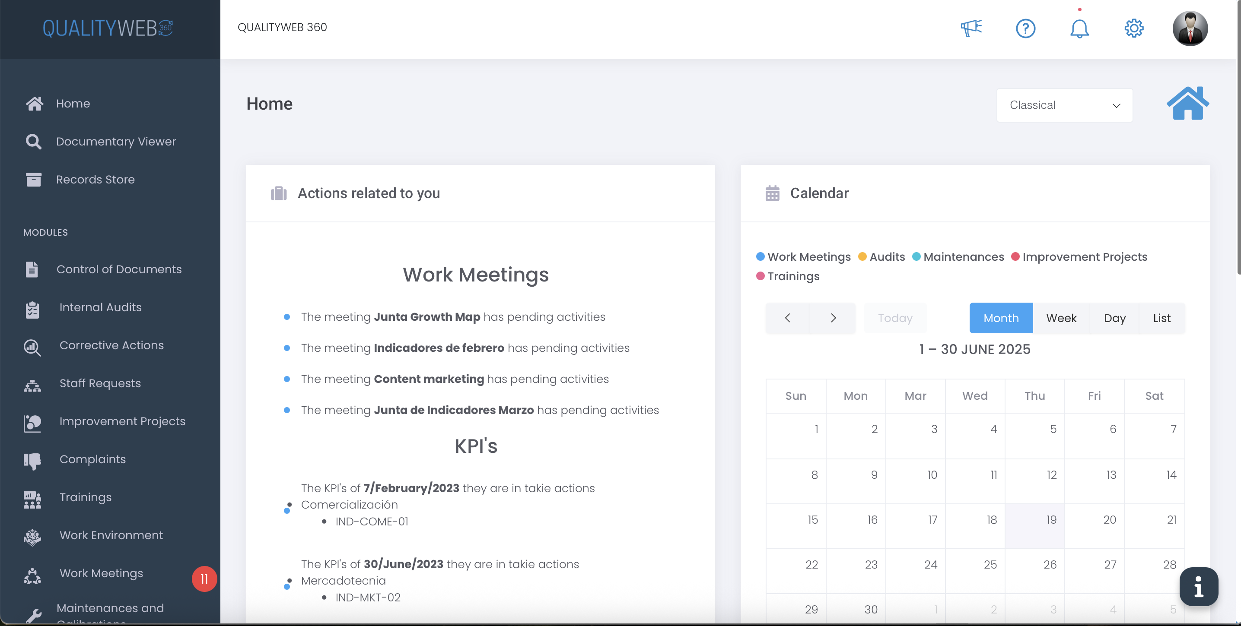1241x626 pixels.
Task: Open the Control of Documents module
Action: 119,269
